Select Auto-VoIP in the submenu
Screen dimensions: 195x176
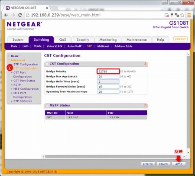(75, 46)
